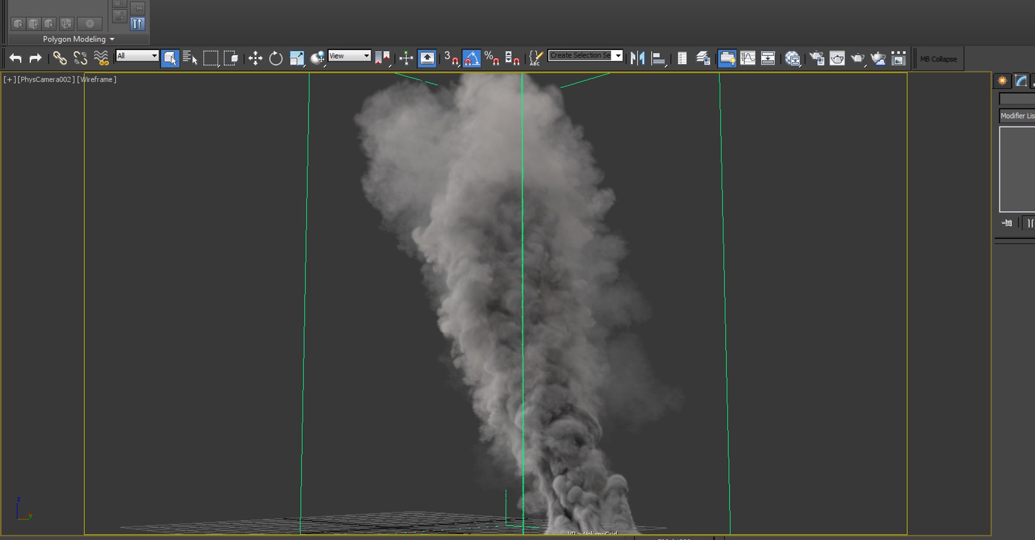Click Edit Named Selection Sets icon
Image resolution: width=1035 pixels, height=540 pixels.
(x=535, y=58)
